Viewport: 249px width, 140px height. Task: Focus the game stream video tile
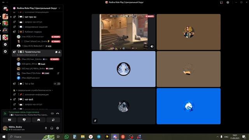pos(124,32)
